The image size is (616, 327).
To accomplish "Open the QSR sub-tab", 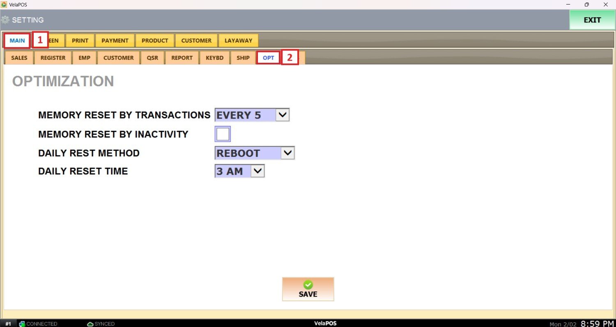I will click(152, 58).
